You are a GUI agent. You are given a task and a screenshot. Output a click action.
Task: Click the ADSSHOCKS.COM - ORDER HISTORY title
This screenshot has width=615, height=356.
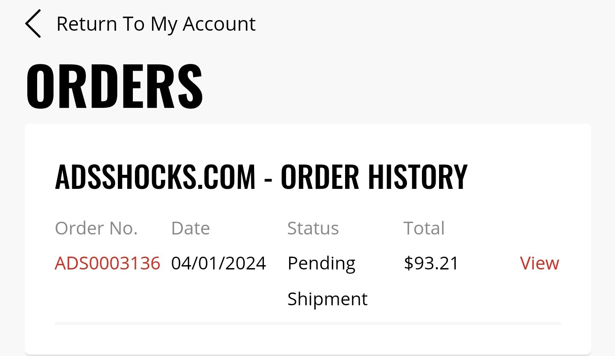[x=261, y=177]
